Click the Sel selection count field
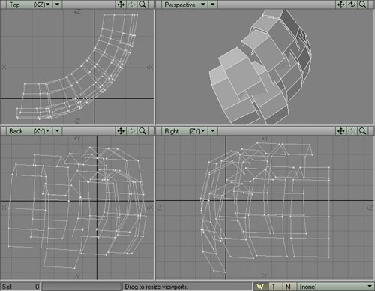Screen dimensions: 375x291 point(20,286)
